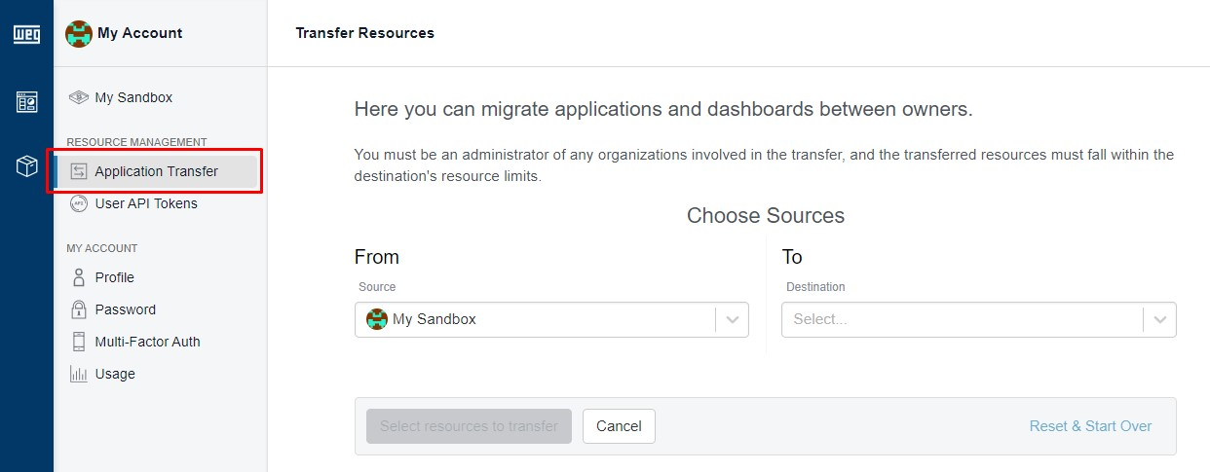Click the Usage bar chart icon

(x=79, y=374)
